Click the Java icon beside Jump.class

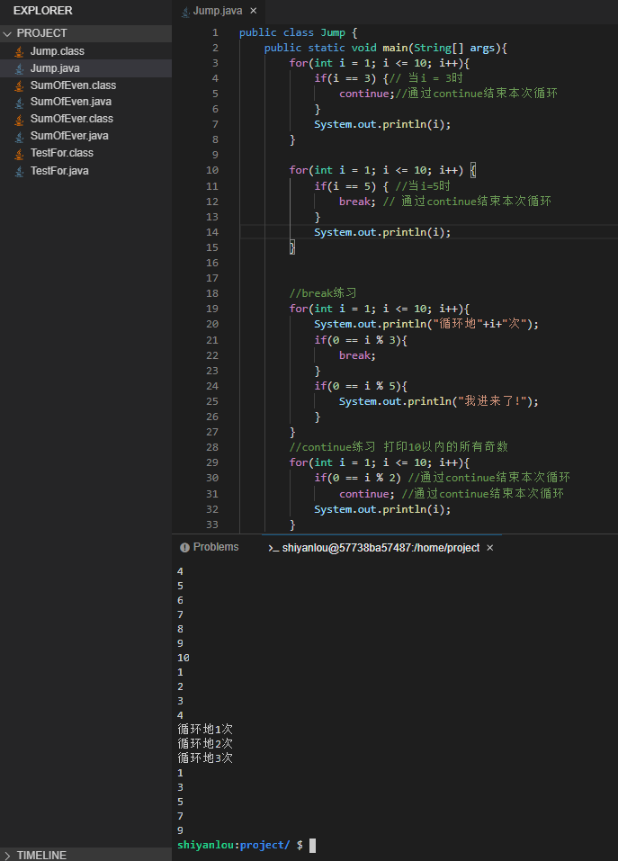point(19,51)
